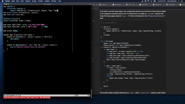Image resolution: width=185 pixels, height=104 pixels.
Task: Open the Edit menu in menu bar
Action: (18, 1)
